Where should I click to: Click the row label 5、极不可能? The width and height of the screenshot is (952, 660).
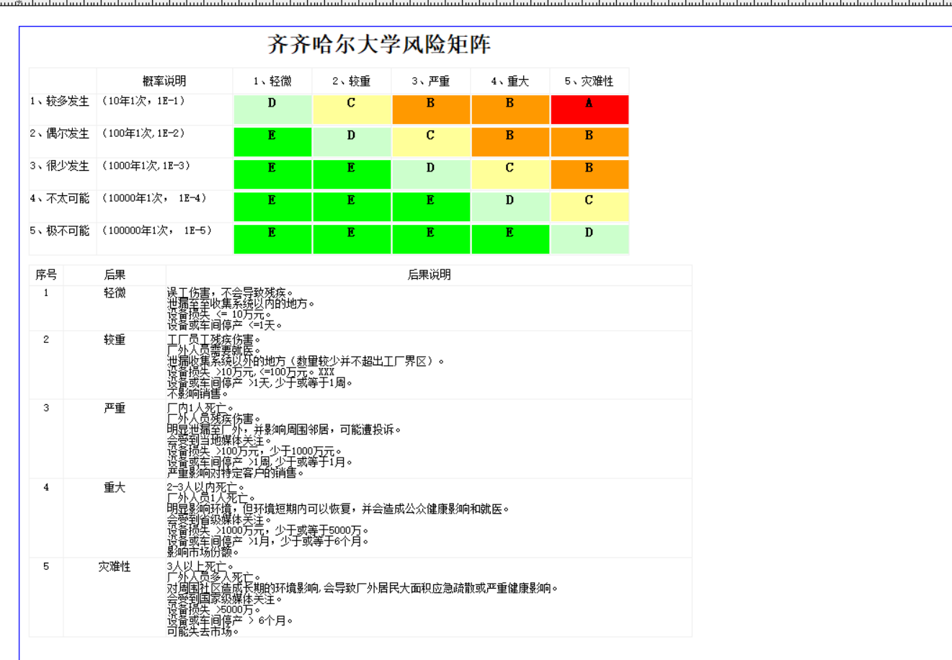tap(60, 231)
